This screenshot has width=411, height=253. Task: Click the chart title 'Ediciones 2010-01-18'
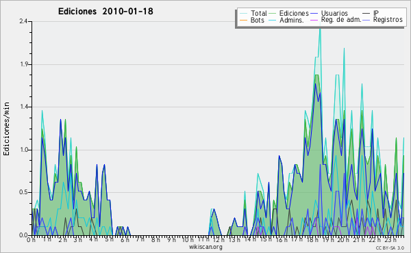pos(105,12)
